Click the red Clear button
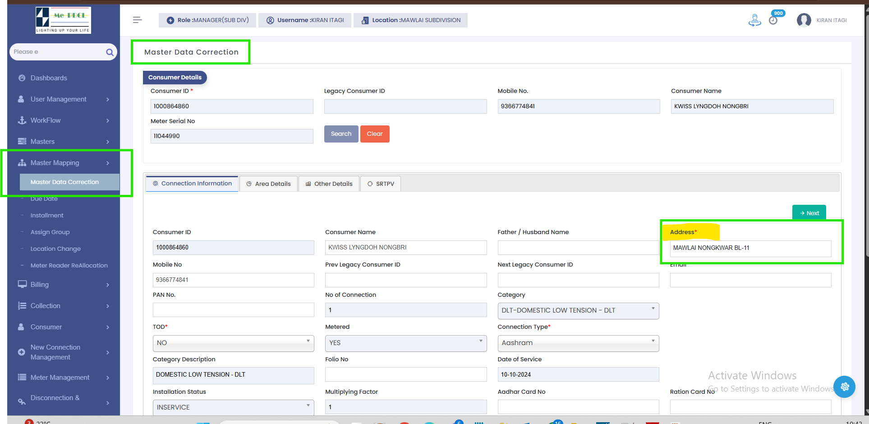 pos(375,134)
